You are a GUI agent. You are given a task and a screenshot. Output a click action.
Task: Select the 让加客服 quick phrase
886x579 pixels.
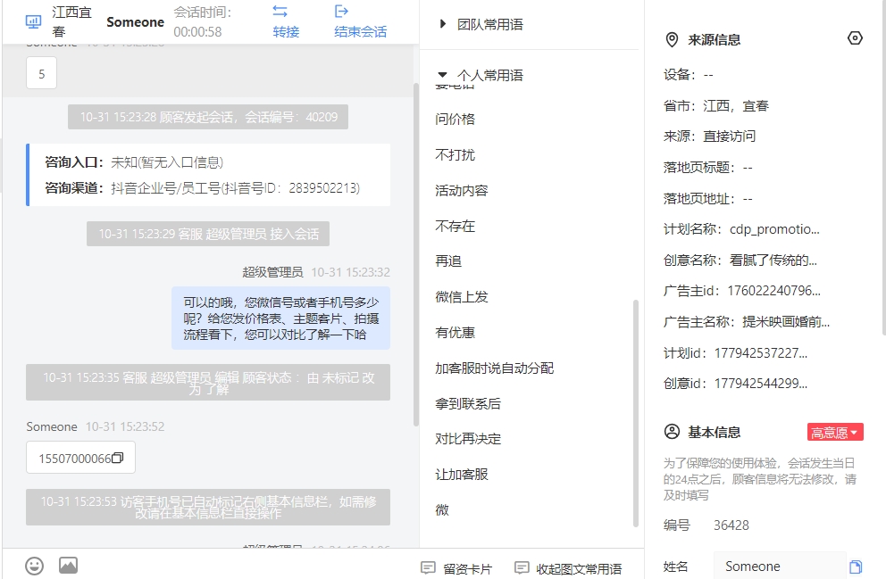point(462,474)
